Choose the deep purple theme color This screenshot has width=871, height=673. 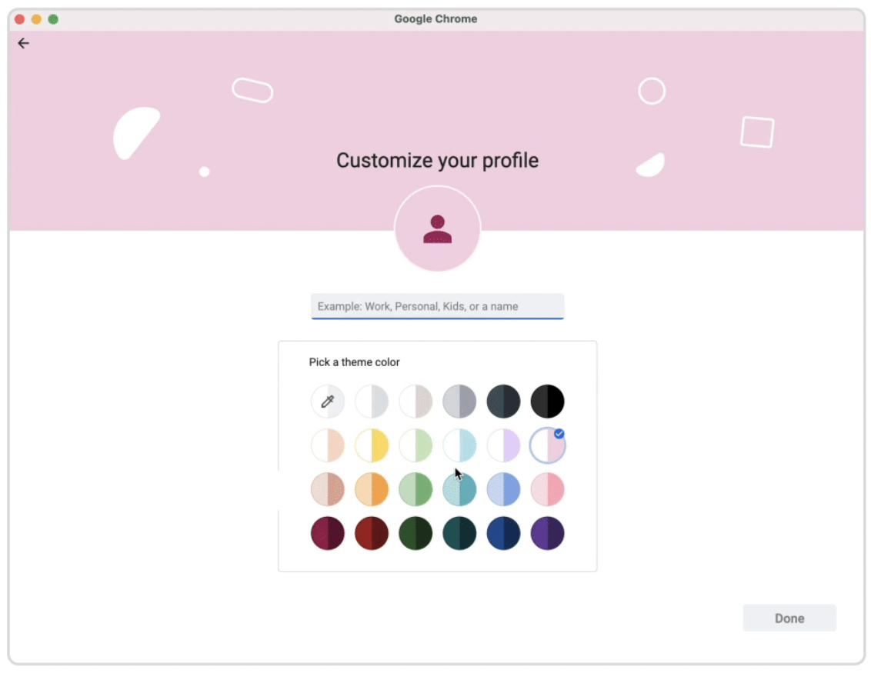547,533
